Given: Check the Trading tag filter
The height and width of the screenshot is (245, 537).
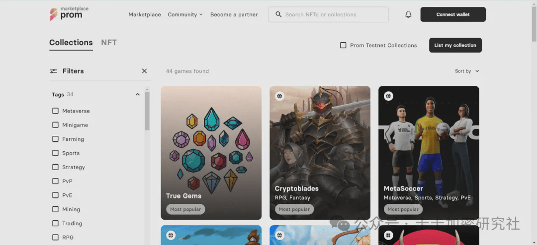Looking at the screenshot, I should tap(55, 223).
